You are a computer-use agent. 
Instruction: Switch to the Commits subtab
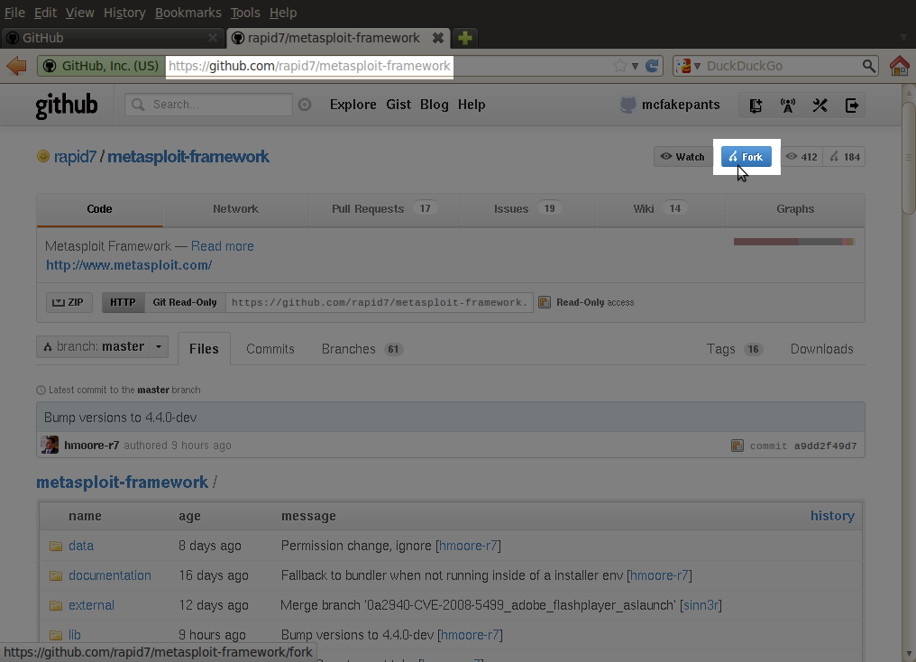coord(270,349)
